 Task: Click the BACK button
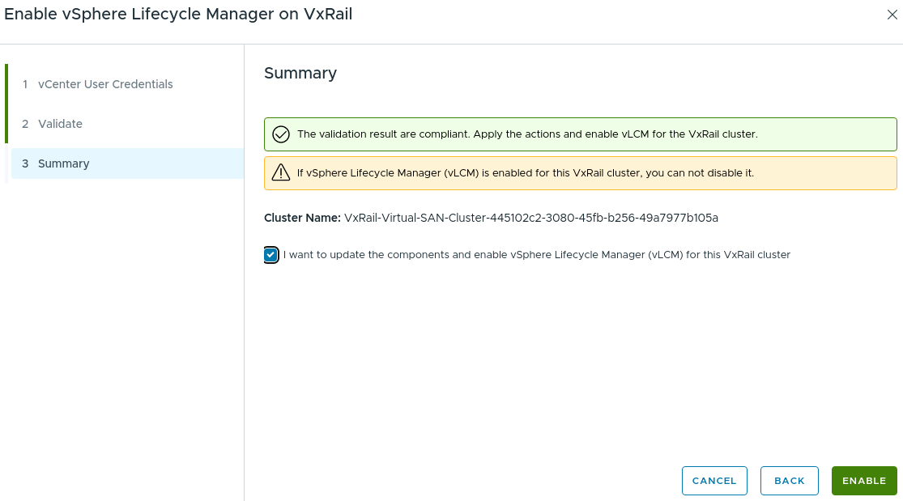click(x=789, y=480)
